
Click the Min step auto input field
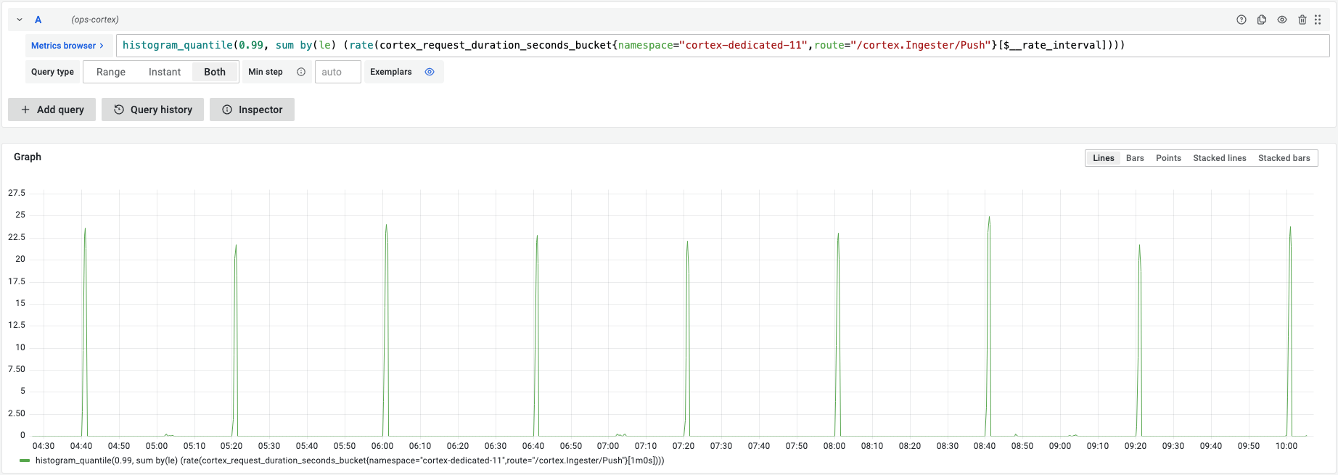tap(337, 72)
